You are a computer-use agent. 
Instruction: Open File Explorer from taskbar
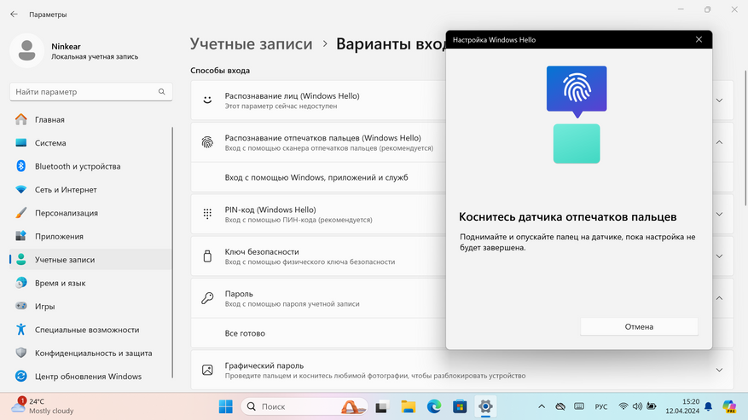pyautogui.click(x=408, y=406)
